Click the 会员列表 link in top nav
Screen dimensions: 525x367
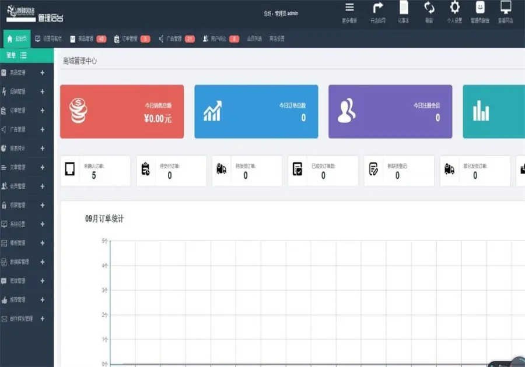tap(254, 39)
